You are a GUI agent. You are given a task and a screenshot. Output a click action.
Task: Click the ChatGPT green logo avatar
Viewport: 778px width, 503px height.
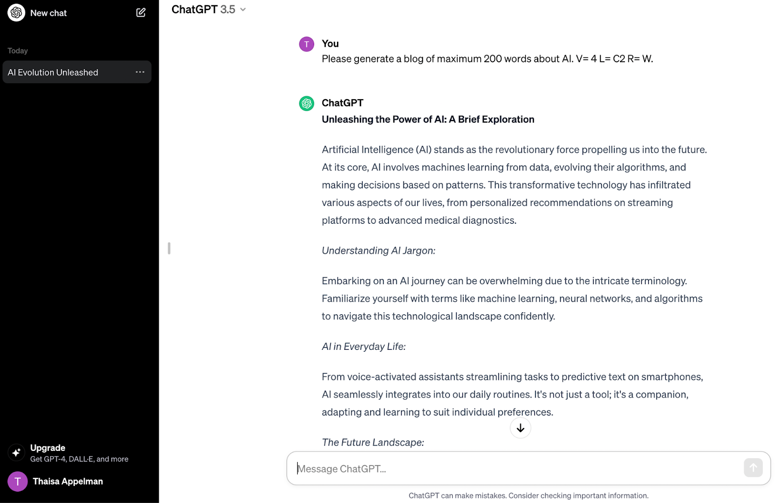point(306,103)
